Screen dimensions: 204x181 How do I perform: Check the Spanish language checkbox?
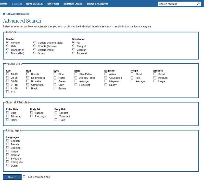[7, 147]
